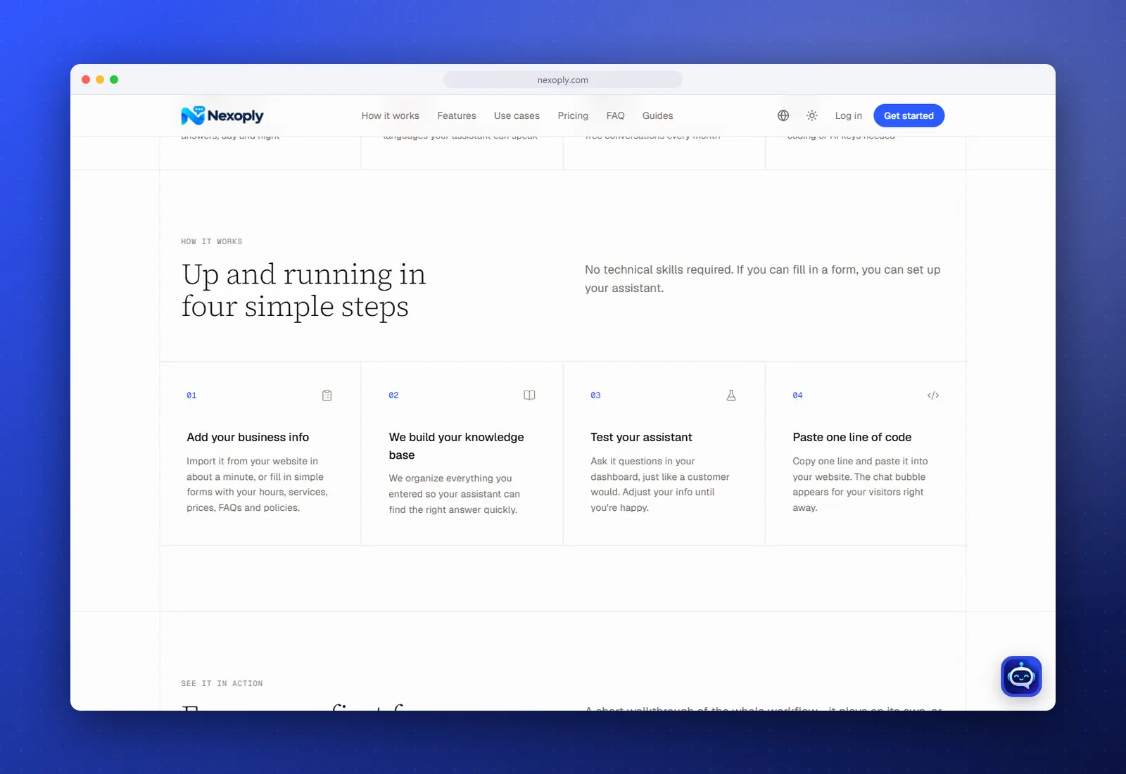Click the step number 03 label
Image resolution: width=1126 pixels, height=774 pixels.
tap(595, 395)
